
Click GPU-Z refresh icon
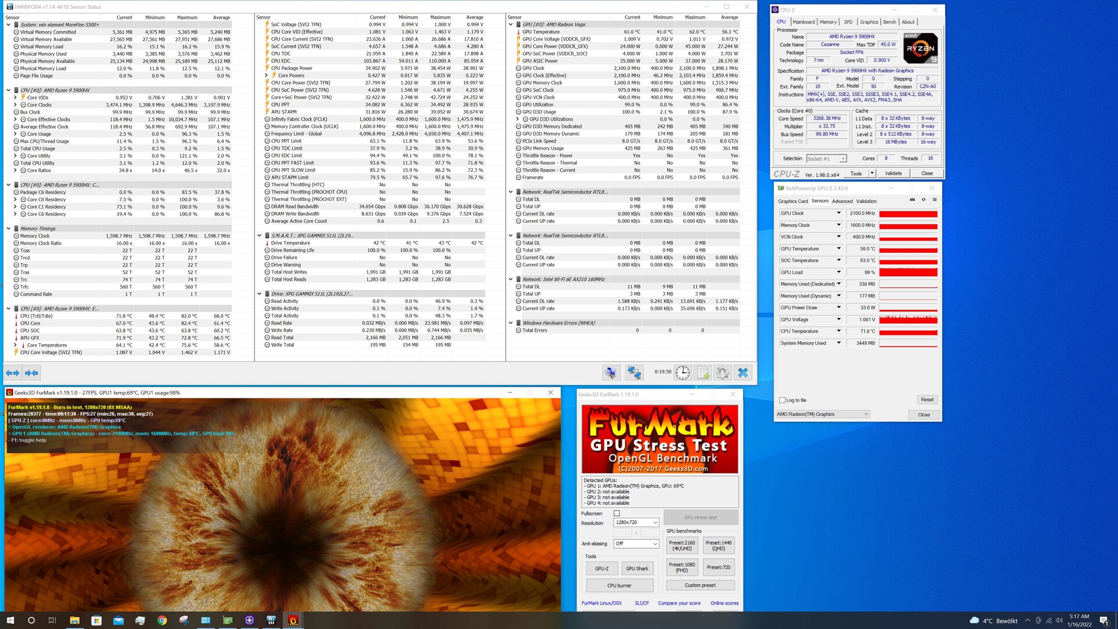pos(924,200)
